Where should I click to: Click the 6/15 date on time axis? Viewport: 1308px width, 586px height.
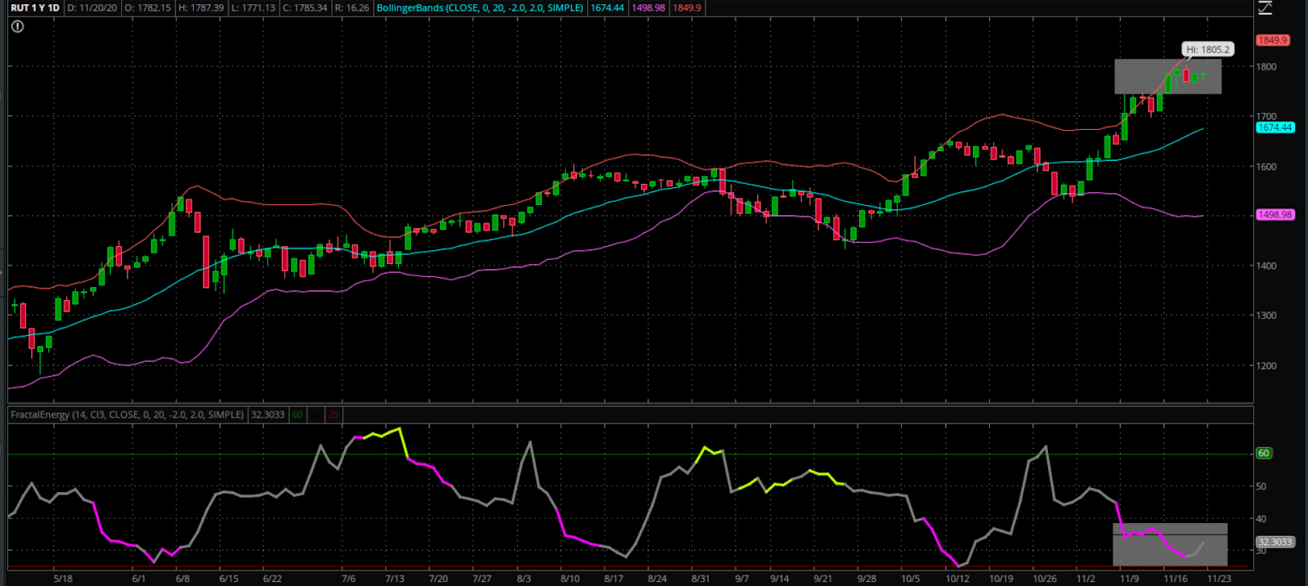[x=229, y=579]
